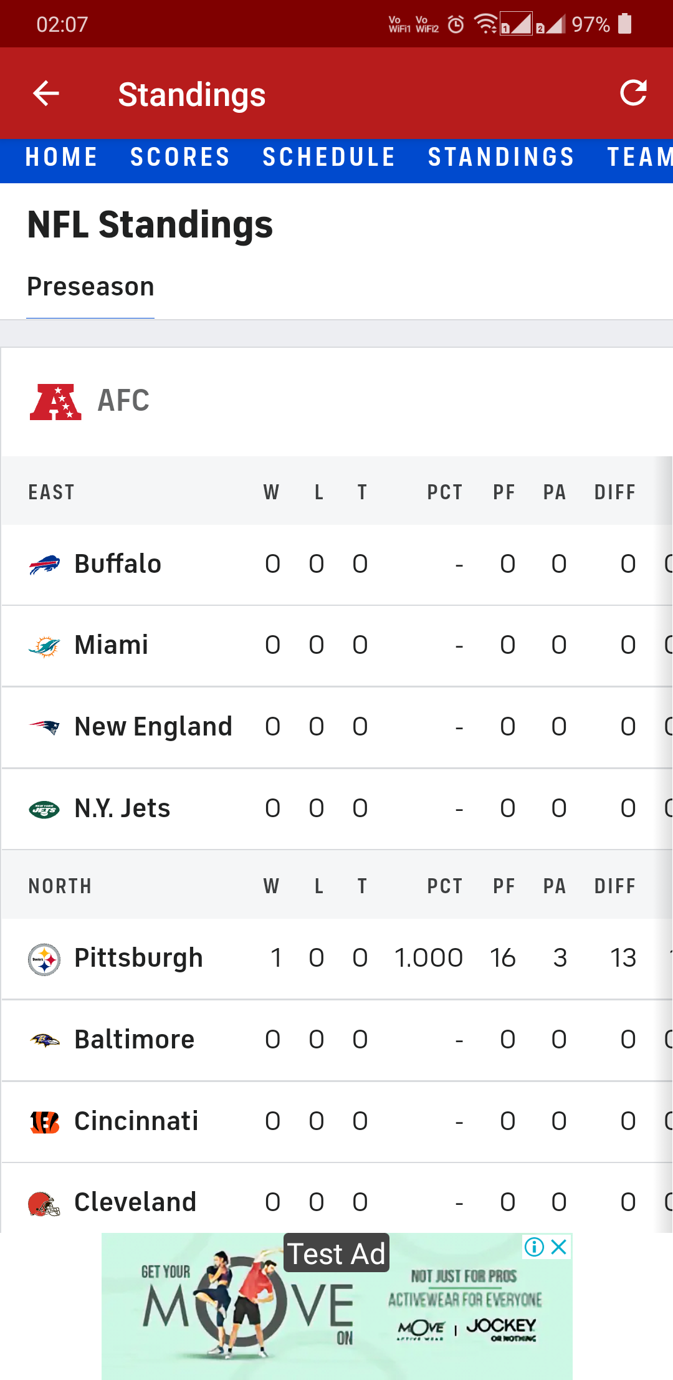673x1380 pixels.
Task: Tap the Cincinnati Bengals logo
Action: pos(44,1122)
